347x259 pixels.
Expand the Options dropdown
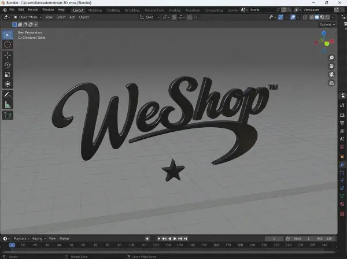click(327, 24)
